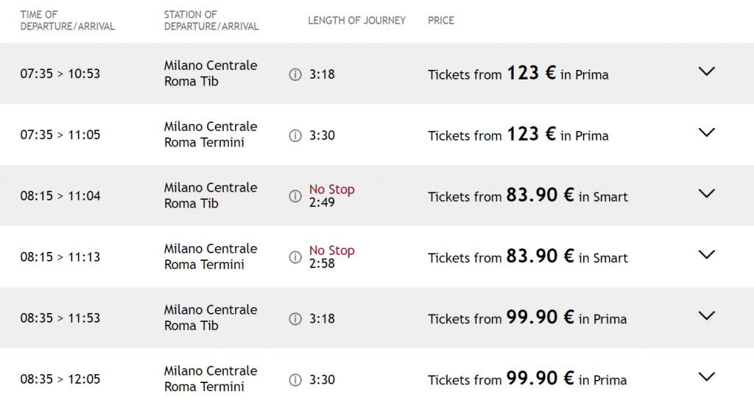The width and height of the screenshot is (754, 400).
Task: Expand the 07:35 > 10:53 train row
Action: 707,72
